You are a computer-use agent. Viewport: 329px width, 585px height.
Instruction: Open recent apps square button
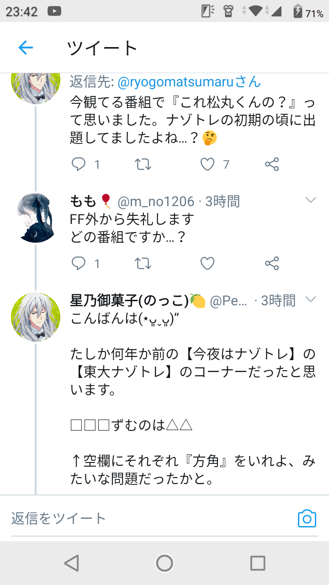coord(258,563)
